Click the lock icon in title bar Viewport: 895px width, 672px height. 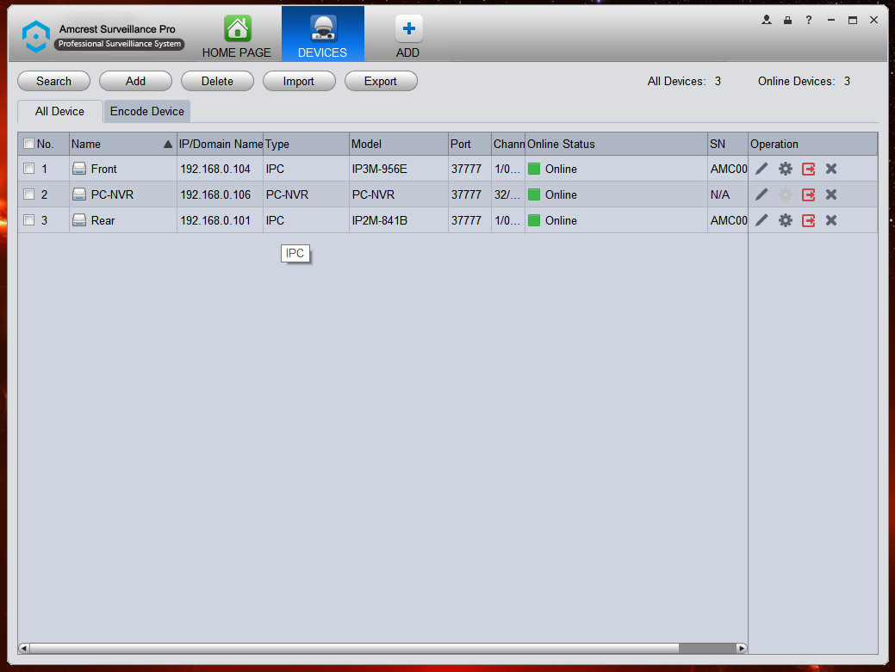click(787, 20)
